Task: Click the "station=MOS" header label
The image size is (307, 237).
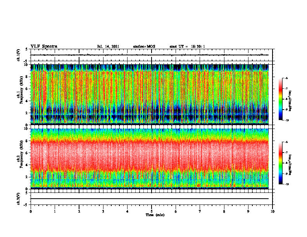Action: (x=144, y=46)
